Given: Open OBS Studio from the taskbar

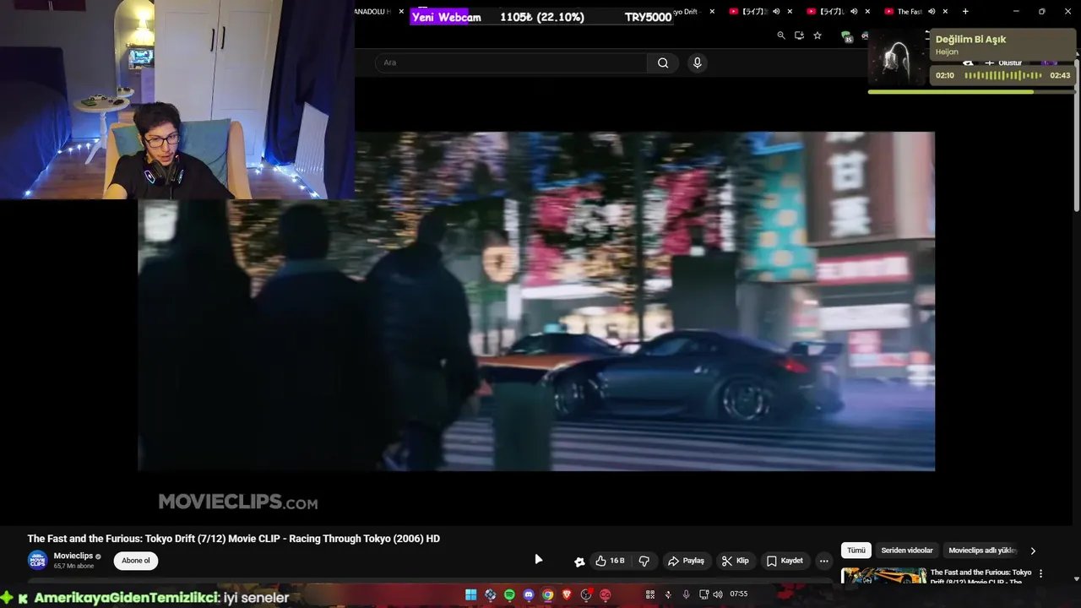Looking at the screenshot, I should (x=586, y=594).
